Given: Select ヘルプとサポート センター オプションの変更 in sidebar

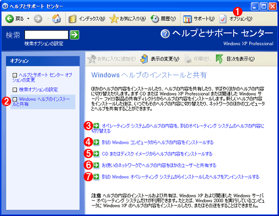Looking at the screenshot, I should pyautogui.click(x=42, y=78).
